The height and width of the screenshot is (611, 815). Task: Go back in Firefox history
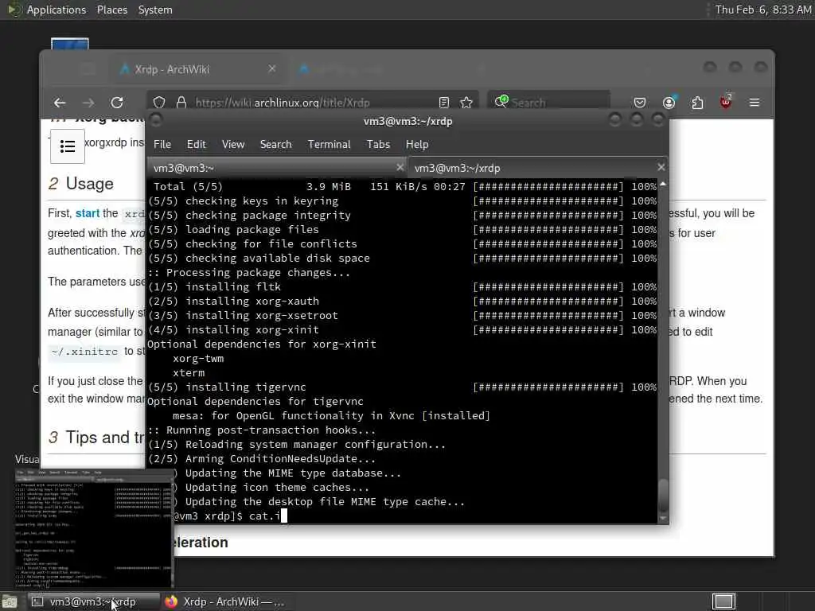(x=60, y=103)
